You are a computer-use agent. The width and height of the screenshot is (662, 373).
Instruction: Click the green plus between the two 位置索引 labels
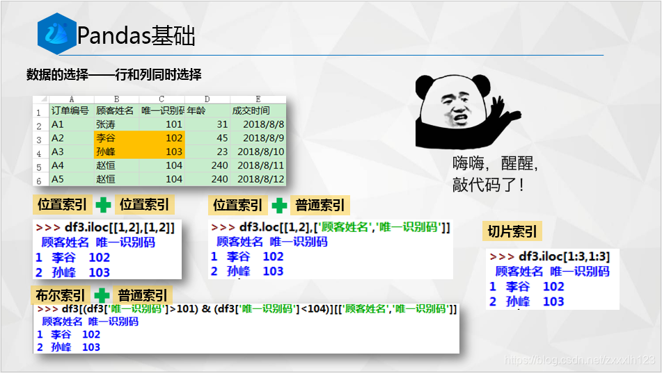point(103,205)
